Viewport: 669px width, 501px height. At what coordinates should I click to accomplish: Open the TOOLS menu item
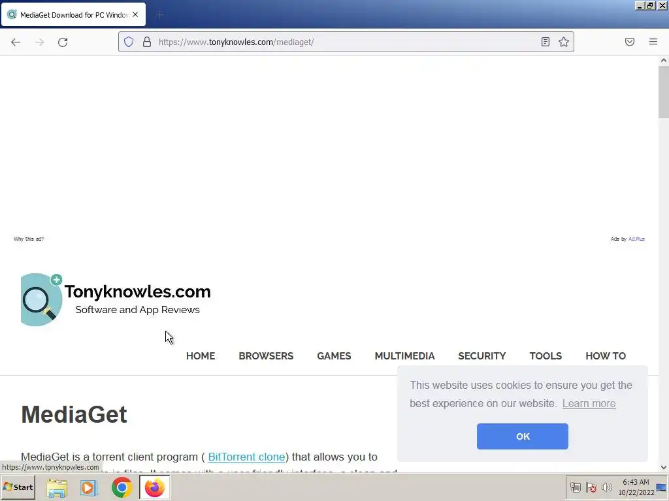tap(546, 356)
